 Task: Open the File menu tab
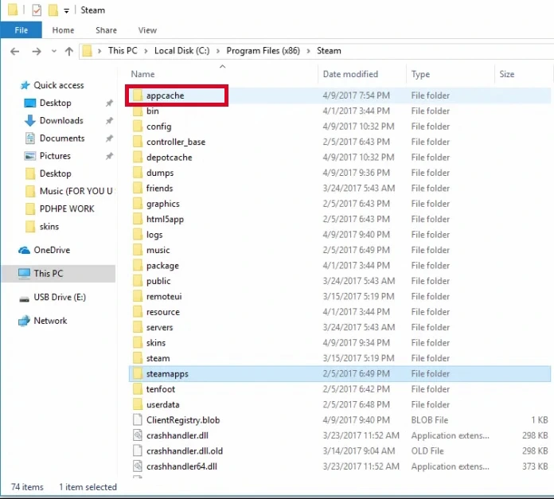click(21, 30)
